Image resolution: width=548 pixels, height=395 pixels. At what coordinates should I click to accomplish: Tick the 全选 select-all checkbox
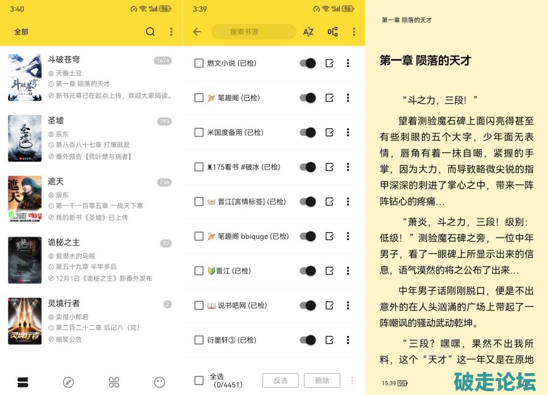[x=198, y=380]
